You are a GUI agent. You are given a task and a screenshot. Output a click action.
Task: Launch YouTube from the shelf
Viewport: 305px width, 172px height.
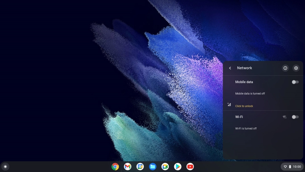point(190,167)
